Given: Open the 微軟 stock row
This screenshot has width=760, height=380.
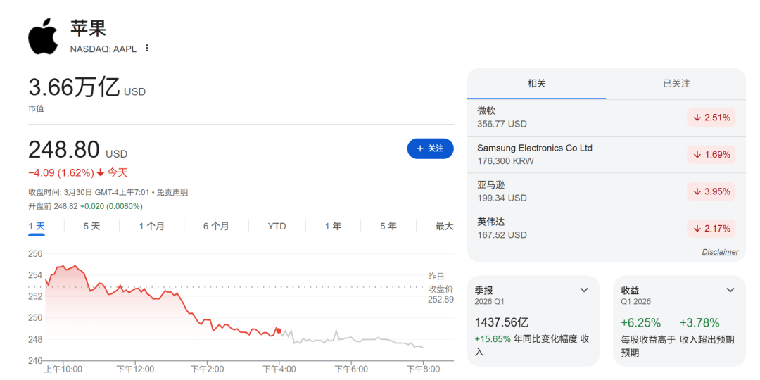Looking at the screenshot, I should [x=563, y=118].
